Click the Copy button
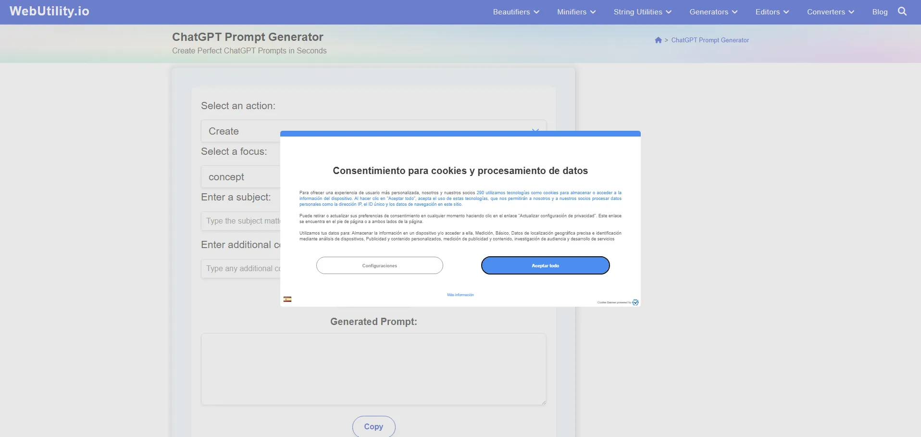 pos(373,426)
